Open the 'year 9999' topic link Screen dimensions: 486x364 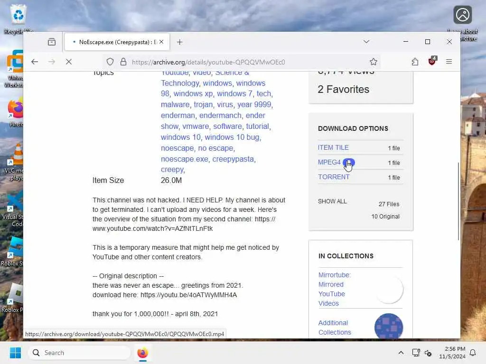tap(254, 105)
